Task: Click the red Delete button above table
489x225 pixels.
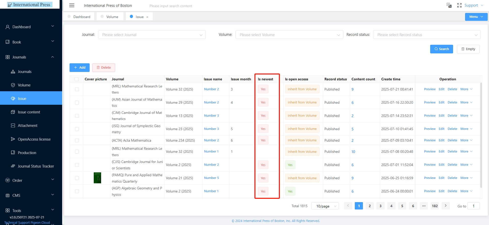Action: (x=104, y=68)
